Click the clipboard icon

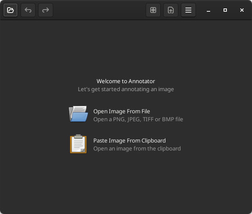click(x=78, y=144)
